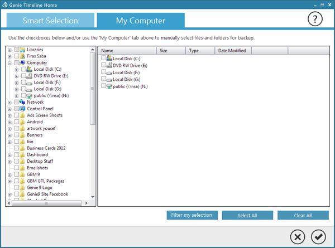Collapse the Computer tree node
The height and width of the screenshot is (248, 335).
(9, 63)
